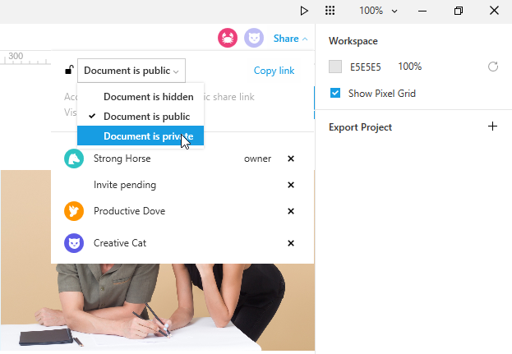Remove Productive Dove from sharing
Viewport: 512px width, 354px height.
pos(291,211)
